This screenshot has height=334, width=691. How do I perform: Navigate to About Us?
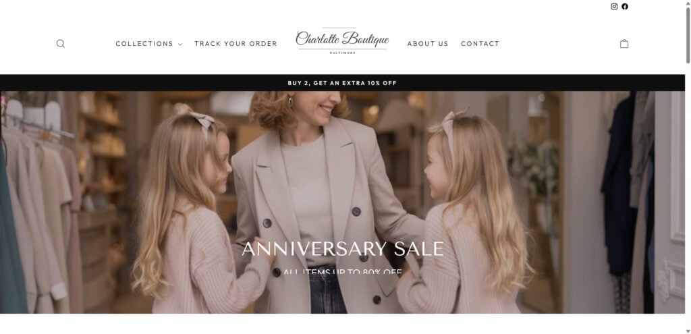pyautogui.click(x=427, y=44)
